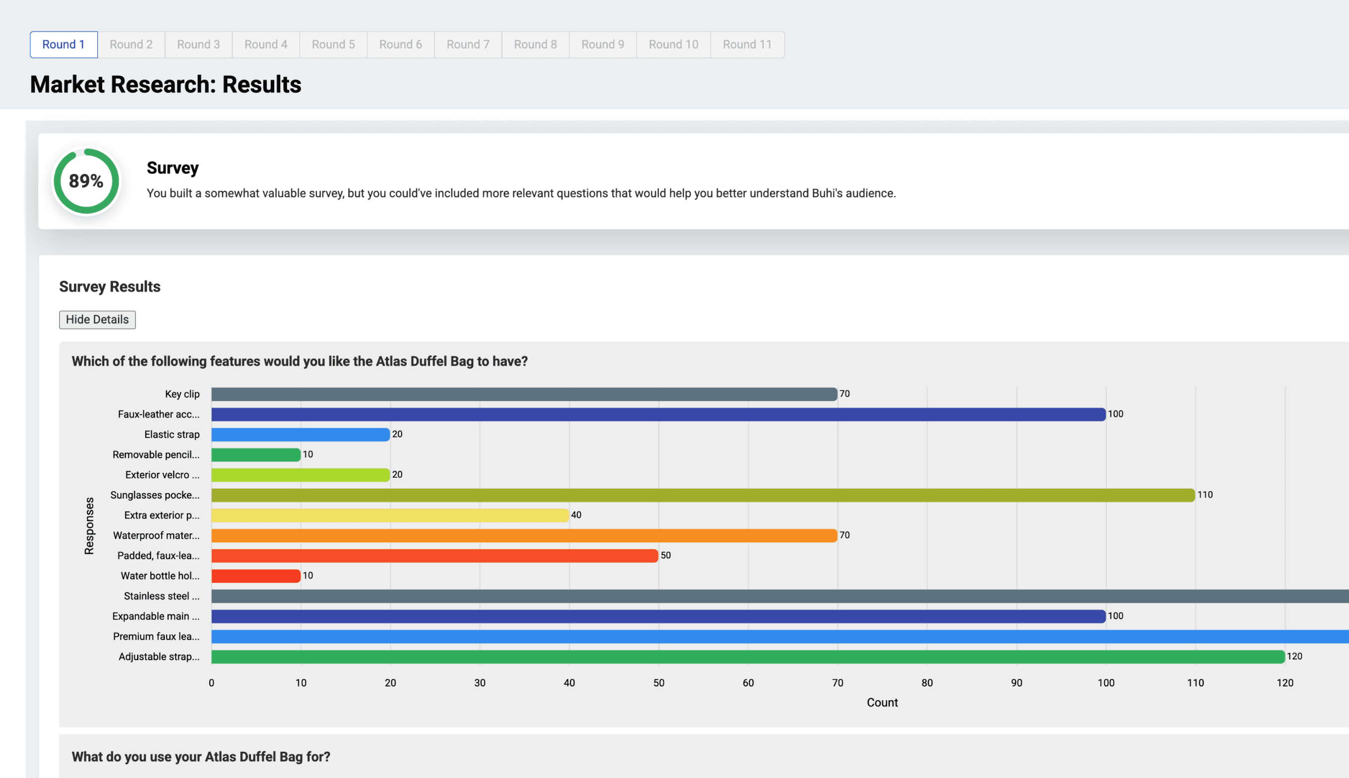
Task: Click the Survey score card heading
Action: click(173, 168)
